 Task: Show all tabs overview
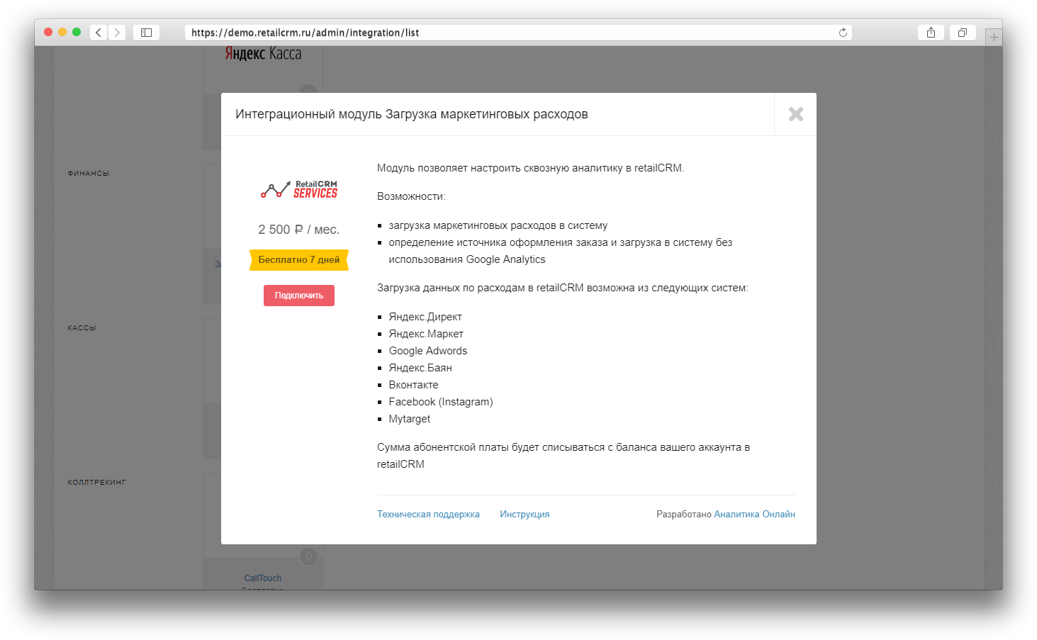point(963,33)
